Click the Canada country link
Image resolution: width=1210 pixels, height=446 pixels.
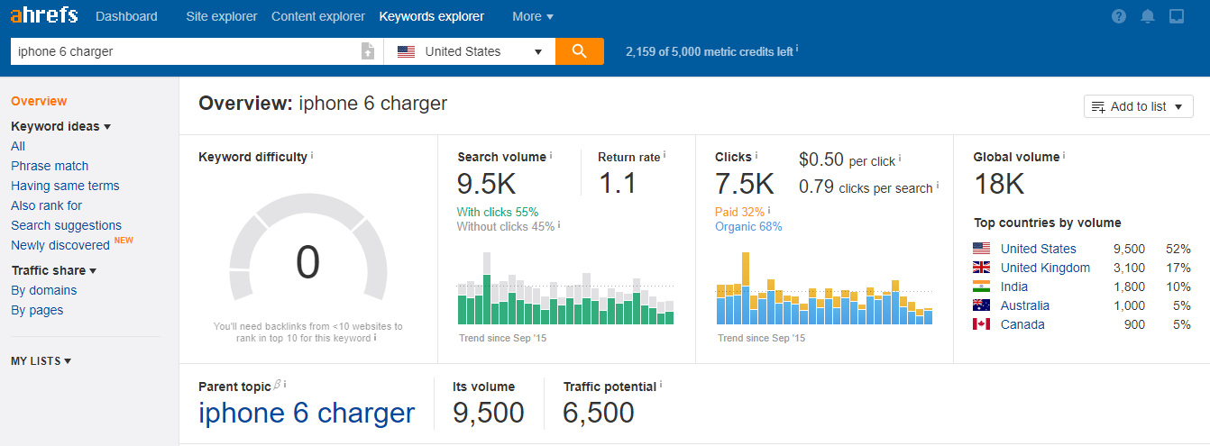[x=1022, y=324]
